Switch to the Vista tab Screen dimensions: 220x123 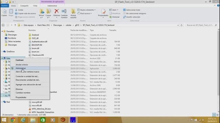35,6
